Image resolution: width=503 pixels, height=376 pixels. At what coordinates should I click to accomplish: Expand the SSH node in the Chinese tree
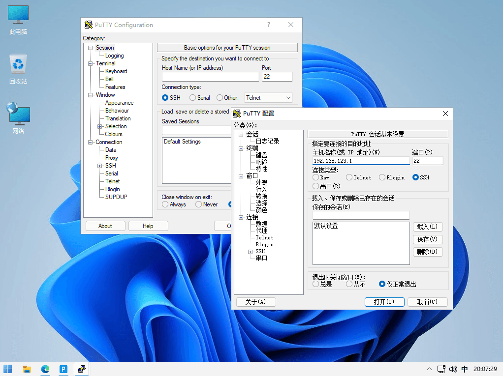[x=250, y=252]
